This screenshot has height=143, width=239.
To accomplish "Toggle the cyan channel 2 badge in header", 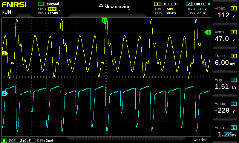I will [188, 4].
